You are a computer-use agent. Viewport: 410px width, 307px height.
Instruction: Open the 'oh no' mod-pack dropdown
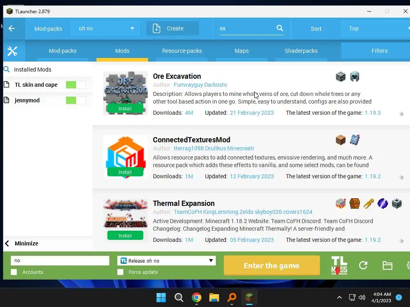click(x=105, y=28)
